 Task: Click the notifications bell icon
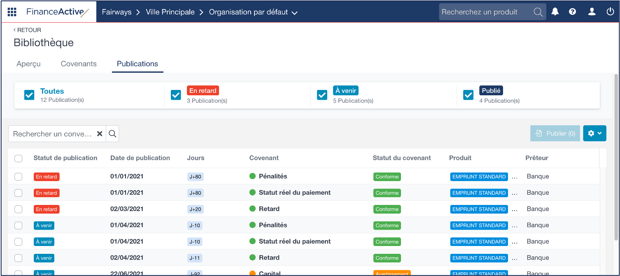click(555, 12)
